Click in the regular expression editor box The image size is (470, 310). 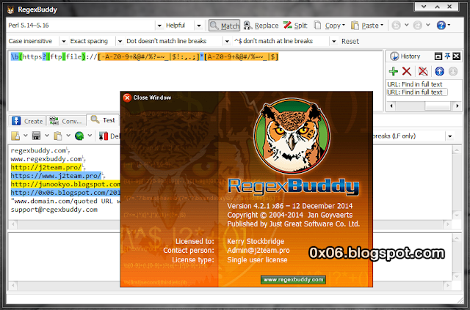click(195, 81)
